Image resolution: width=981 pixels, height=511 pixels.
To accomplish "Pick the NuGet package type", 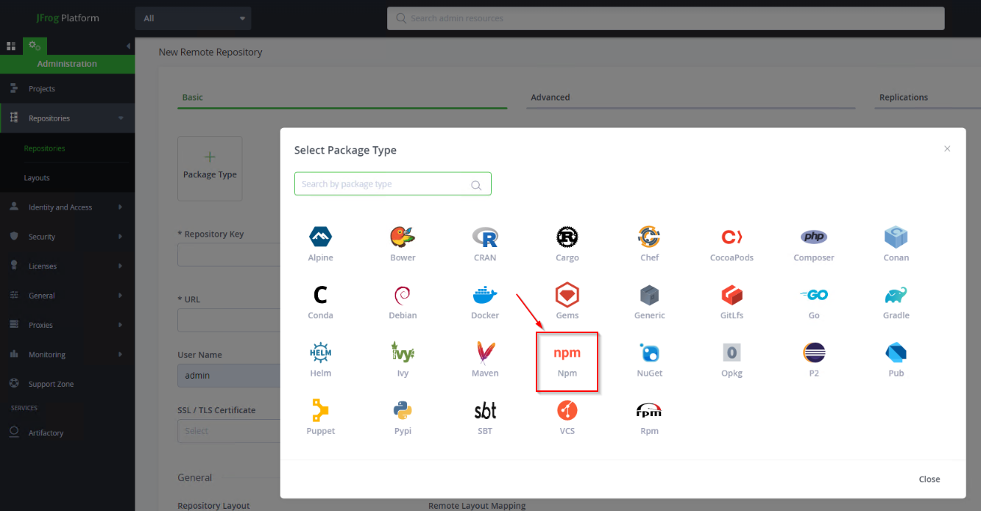I will point(649,354).
